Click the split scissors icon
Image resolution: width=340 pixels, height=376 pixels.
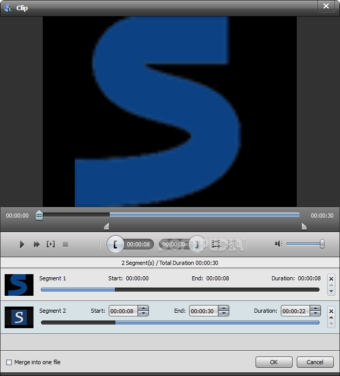pos(231,244)
